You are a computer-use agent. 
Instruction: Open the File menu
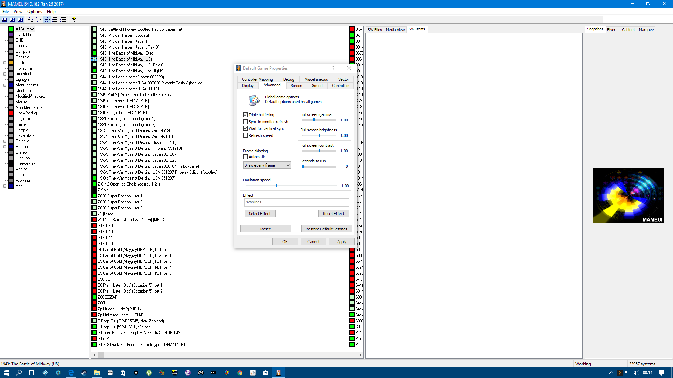[6, 12]
